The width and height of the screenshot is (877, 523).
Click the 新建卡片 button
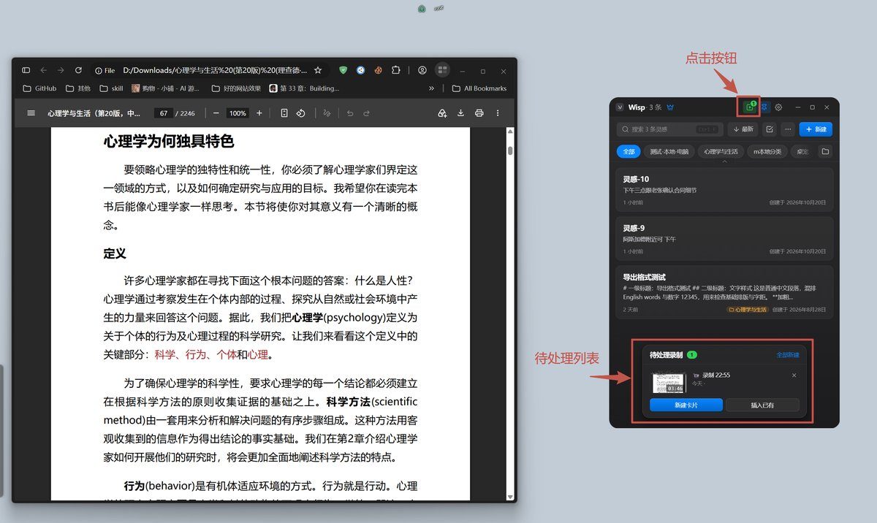point(686,405)
